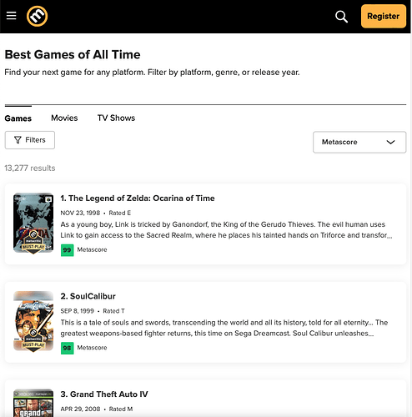This screenshot has height=417, width=412.
Task: Switch to the Movies tab
Action: (64, 118)
